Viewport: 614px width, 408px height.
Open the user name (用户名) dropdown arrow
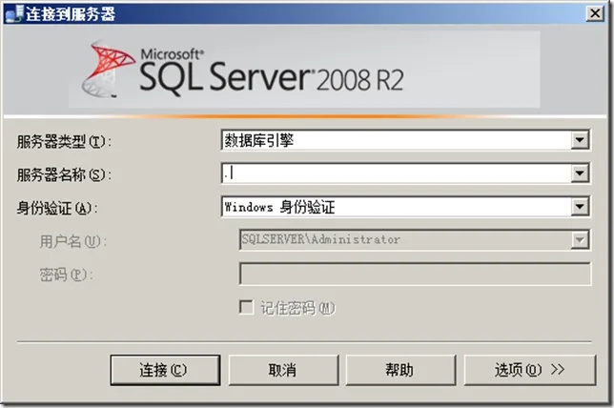580,239
